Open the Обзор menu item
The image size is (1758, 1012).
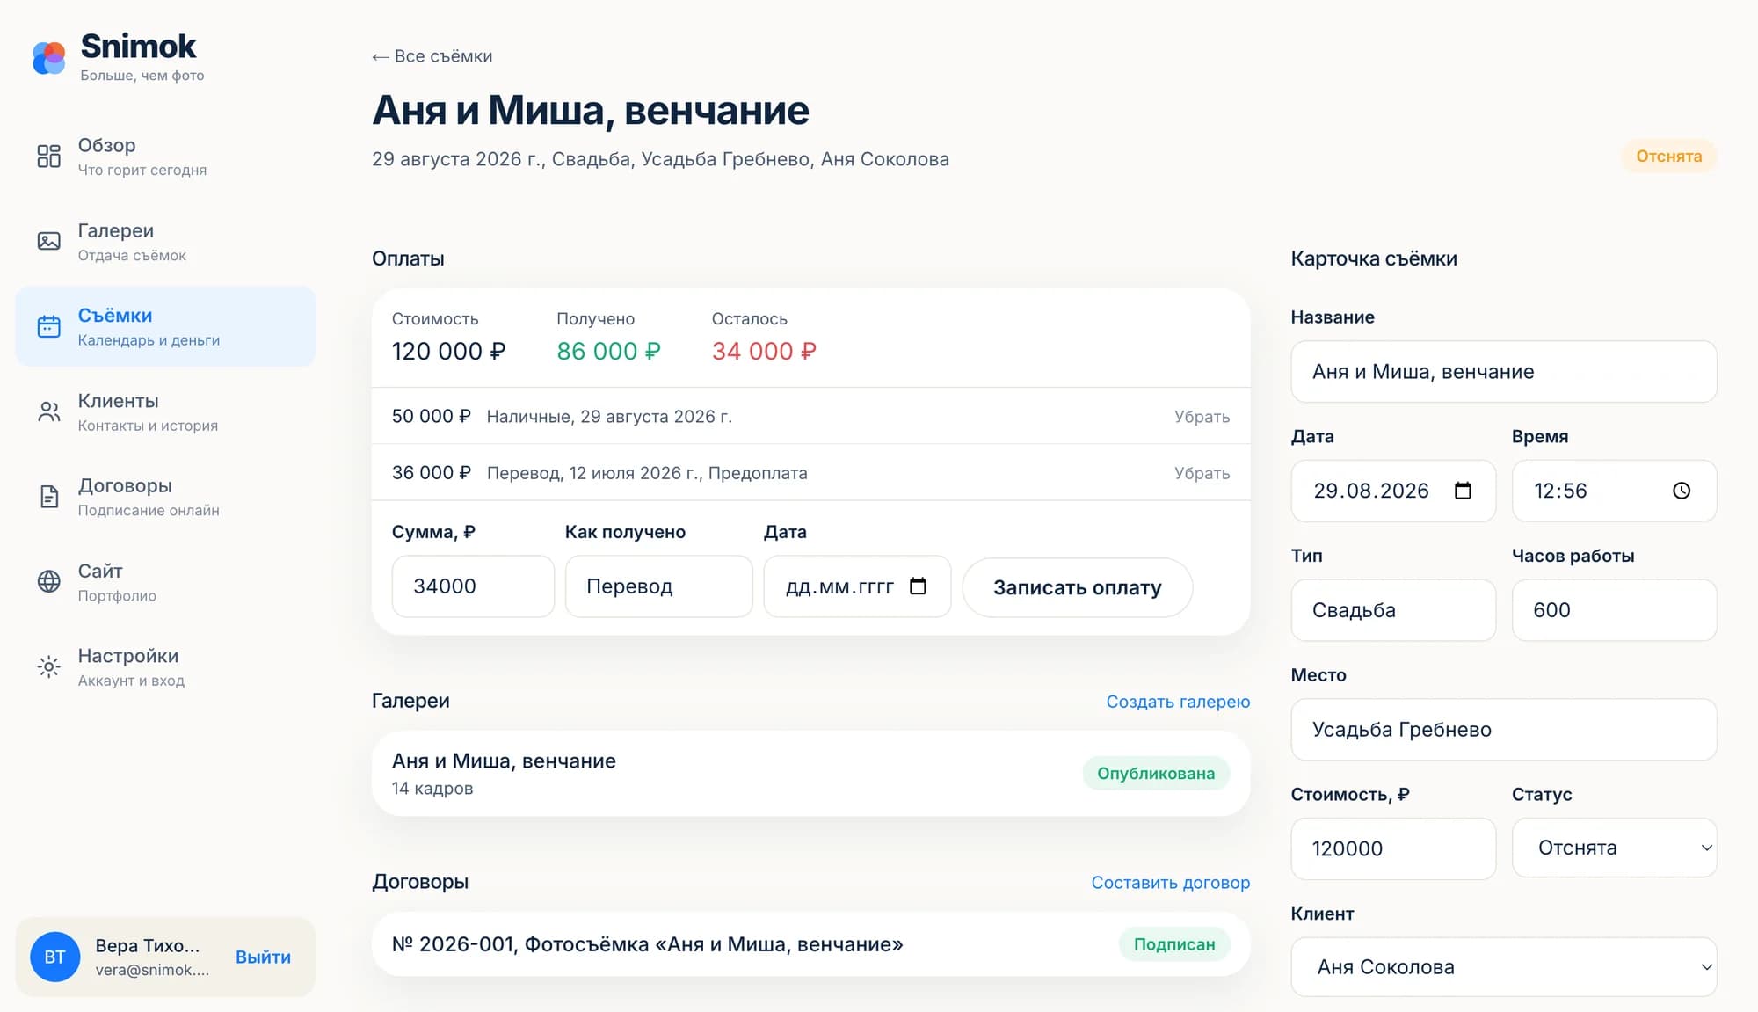(x=165, y=157)
